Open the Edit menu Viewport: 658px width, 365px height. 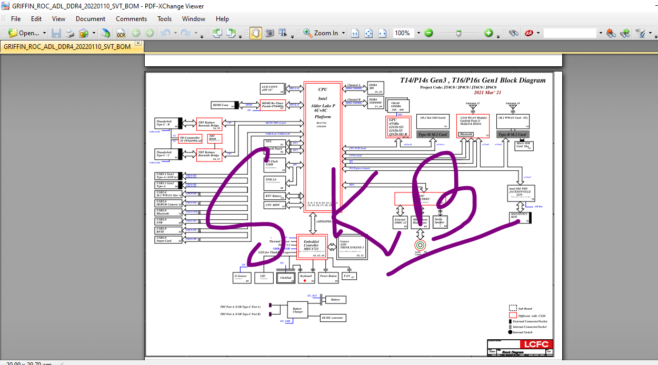(36, 18)
